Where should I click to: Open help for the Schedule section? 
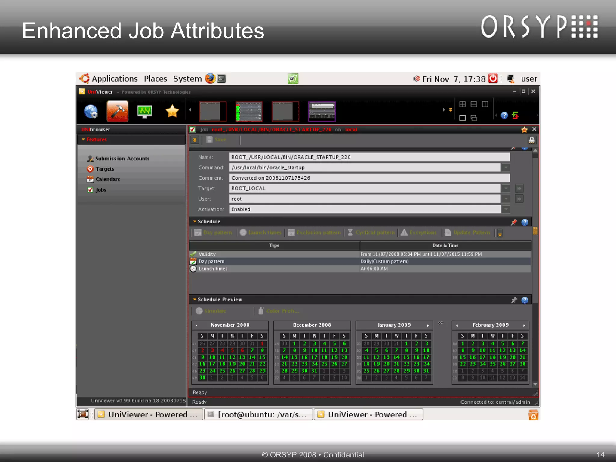[x=525, y=222]
